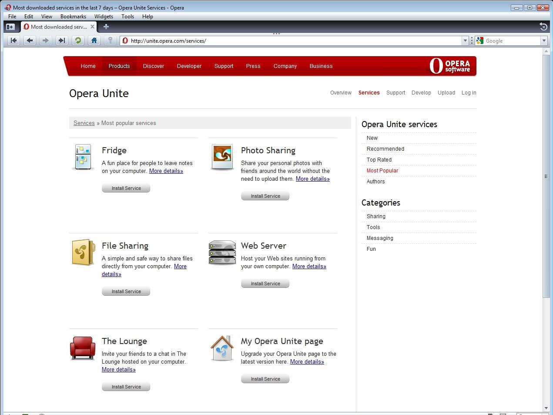Click the Photo Sharing polaroid icon

(222, 157)
